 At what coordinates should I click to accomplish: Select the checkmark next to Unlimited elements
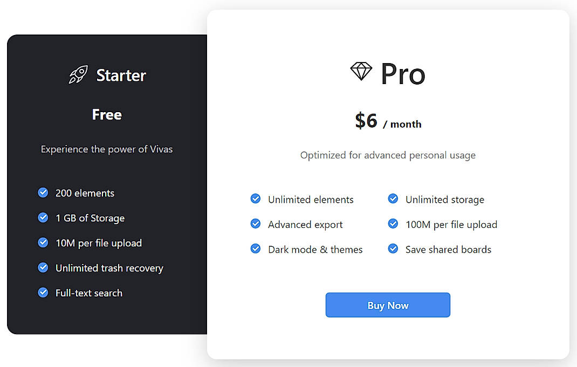(255, 198)
